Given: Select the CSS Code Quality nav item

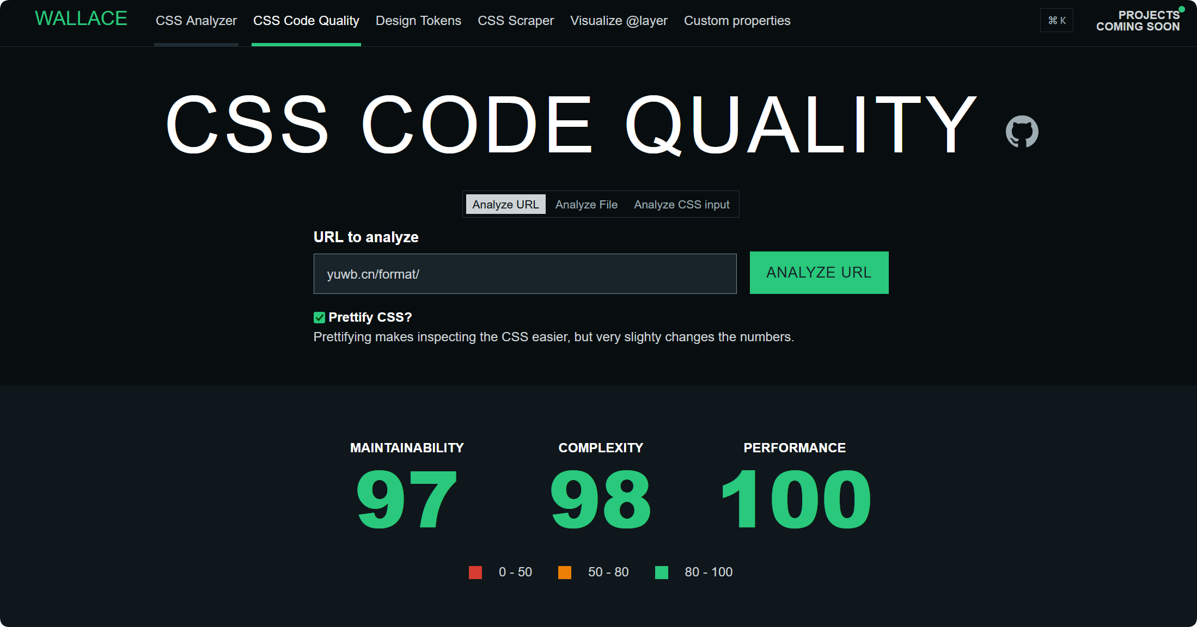Looking at the screenshot, I should [x=306, y=21].
